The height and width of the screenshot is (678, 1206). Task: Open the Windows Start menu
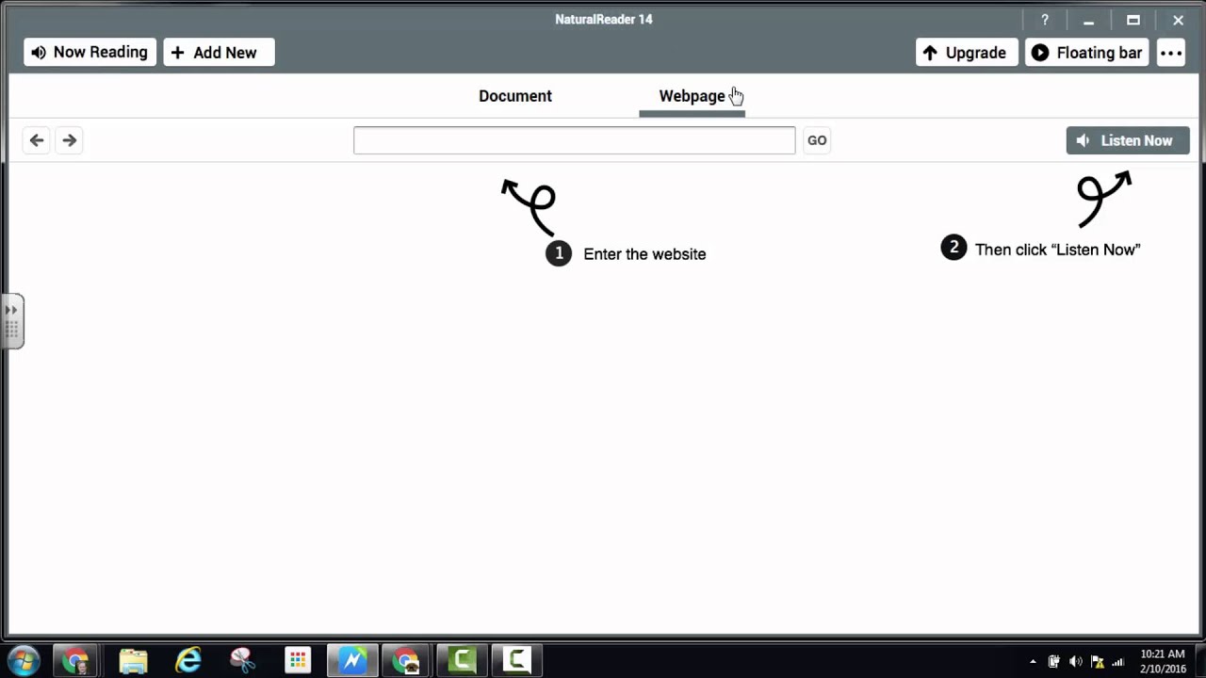(24, 660)
